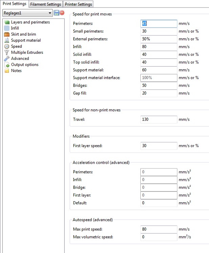Click the Infill hatch icon in sidebar
The height and width of the screenshot is (253, 209).
pos(6,28)
